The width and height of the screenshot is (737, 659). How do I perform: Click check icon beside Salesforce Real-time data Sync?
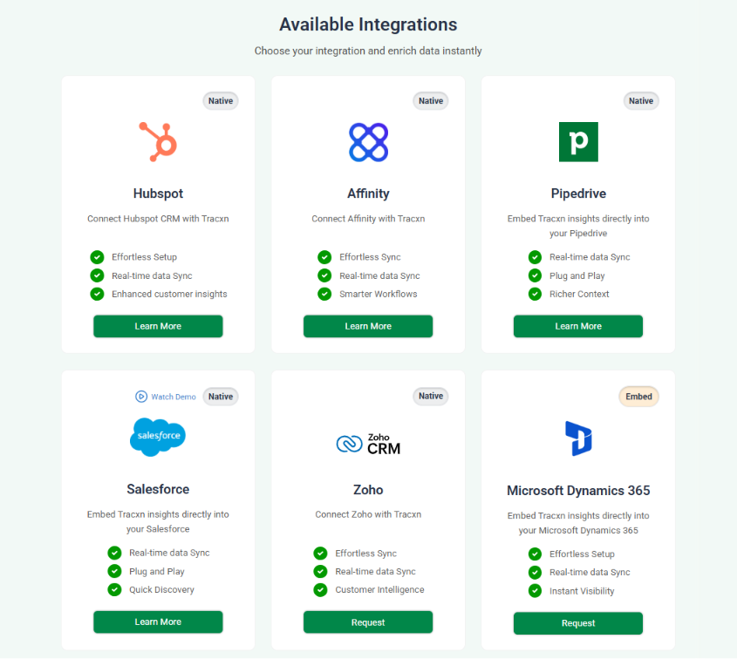point(114,553)
